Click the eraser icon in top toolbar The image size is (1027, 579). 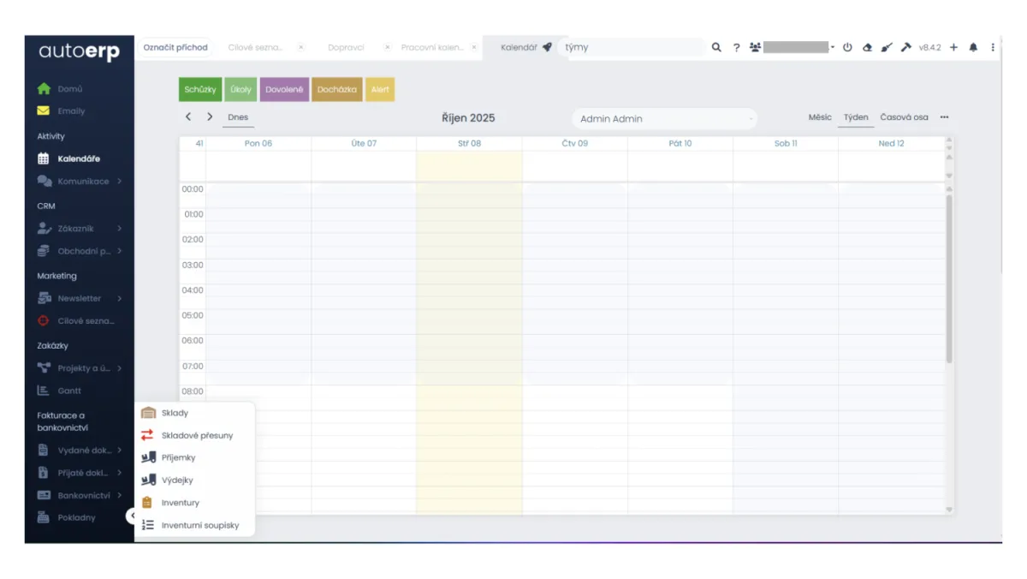[x=867, y=48]
